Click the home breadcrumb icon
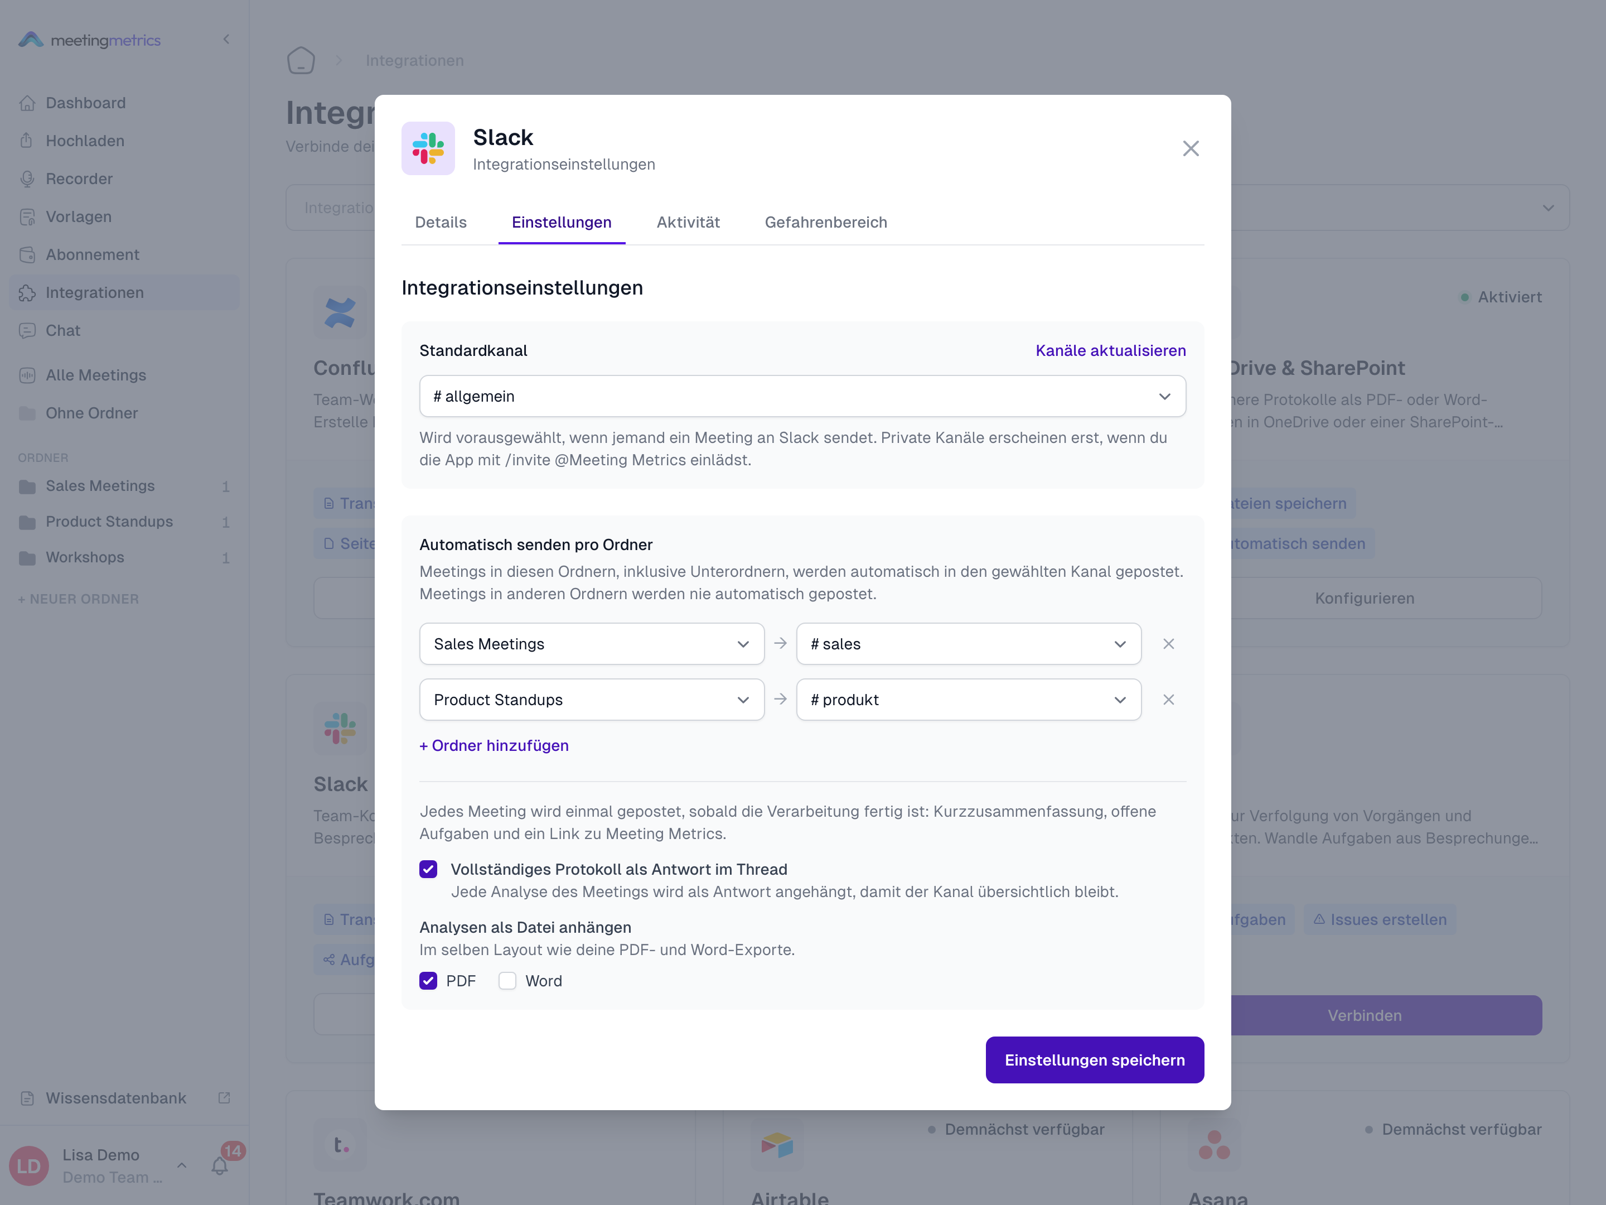This screenshot has height=1205, width=1606. click(301, 60)
